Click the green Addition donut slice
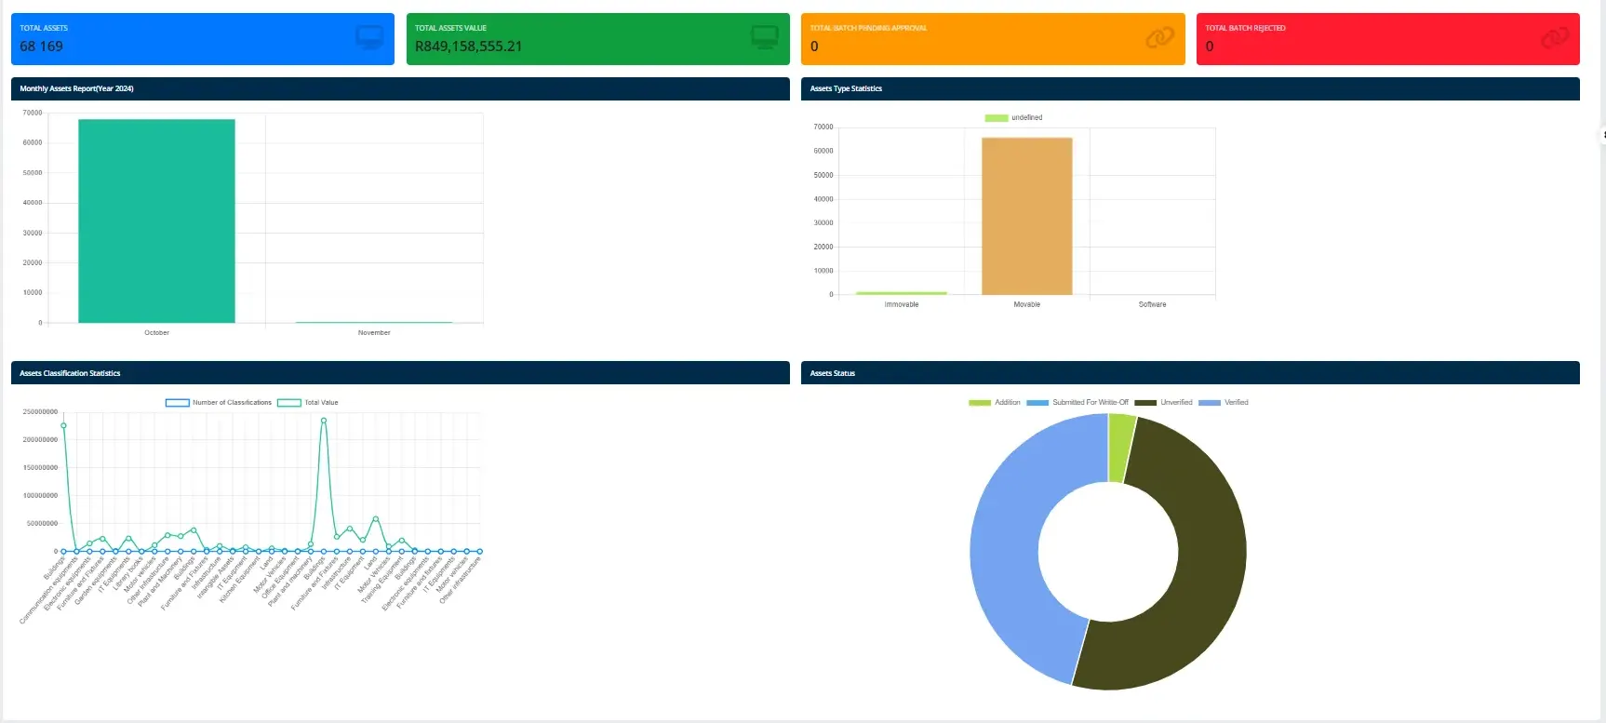The height and width of the screenshot is (723, 1606). (x=1120, y=448)
